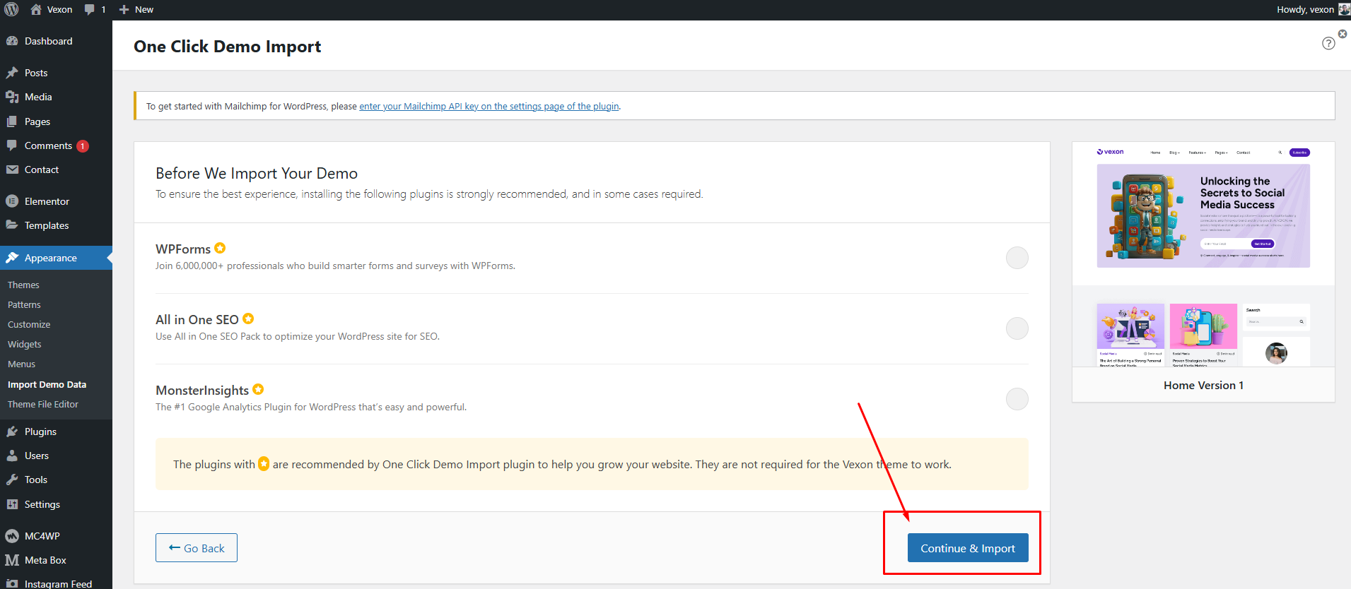This screenshot has height=589, width=1351.
Task: Open Users icon in sidebar
Action: 12,456
